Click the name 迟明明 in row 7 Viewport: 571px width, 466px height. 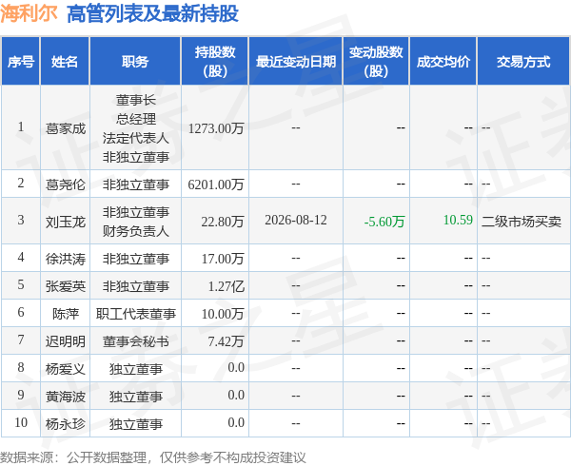click(65, 341)
